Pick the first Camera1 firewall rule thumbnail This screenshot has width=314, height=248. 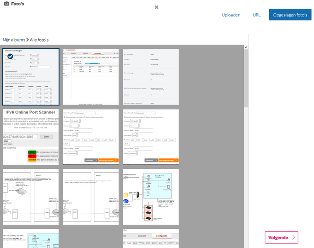(91, 137)
